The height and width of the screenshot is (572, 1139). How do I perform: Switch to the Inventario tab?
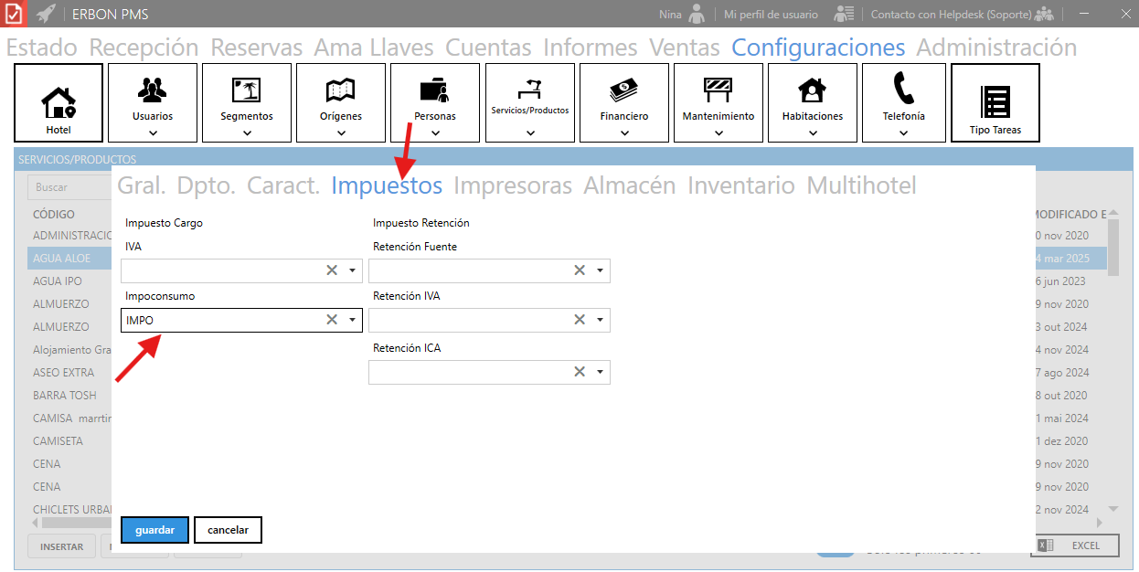[740, 185]
